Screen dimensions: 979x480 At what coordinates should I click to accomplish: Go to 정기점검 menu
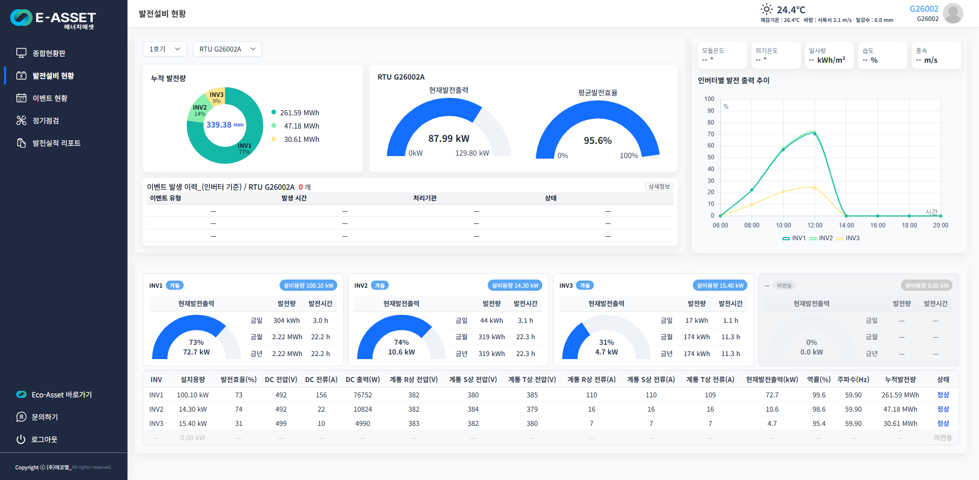tap(46, 120)
